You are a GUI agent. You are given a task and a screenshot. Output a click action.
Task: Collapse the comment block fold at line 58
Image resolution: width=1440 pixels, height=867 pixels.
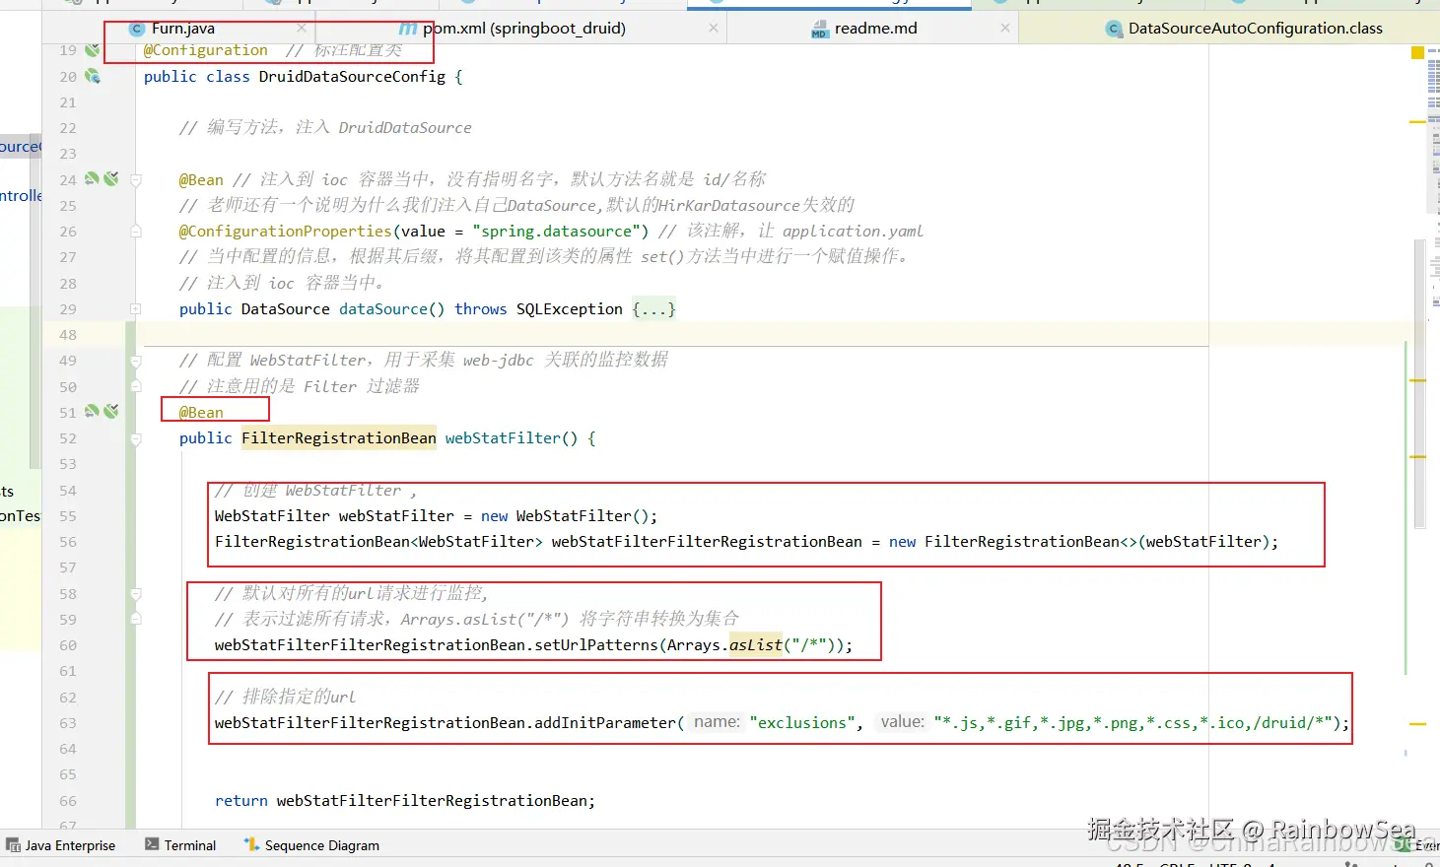[136, 593]
